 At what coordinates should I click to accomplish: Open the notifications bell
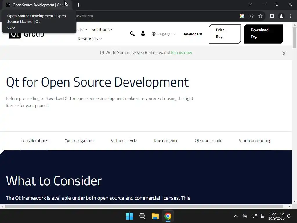point(289,216)
